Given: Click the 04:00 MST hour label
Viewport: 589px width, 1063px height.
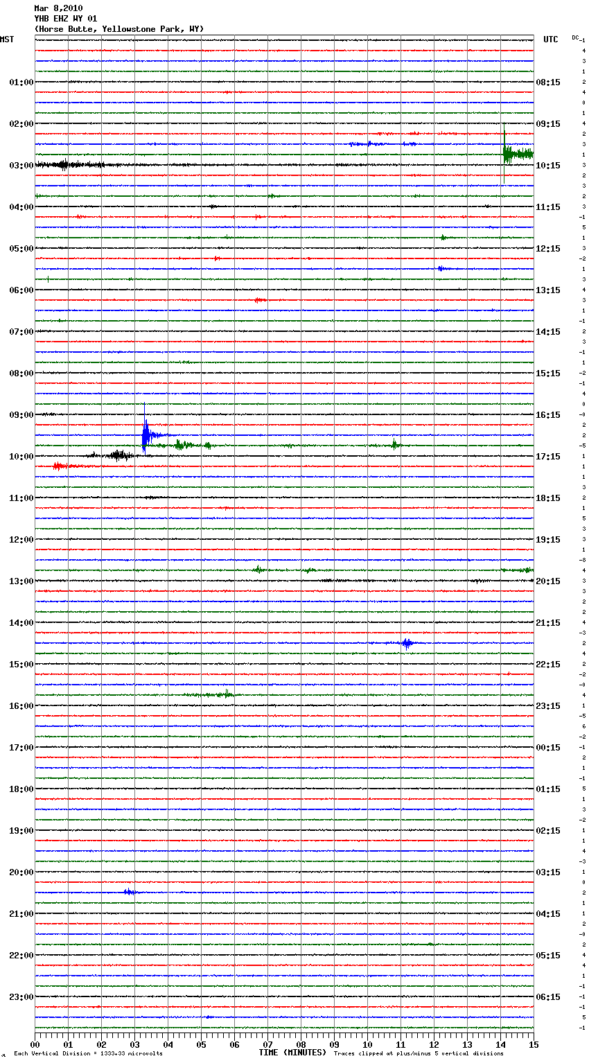Looking at the screenshot, I should click(21, 207).
